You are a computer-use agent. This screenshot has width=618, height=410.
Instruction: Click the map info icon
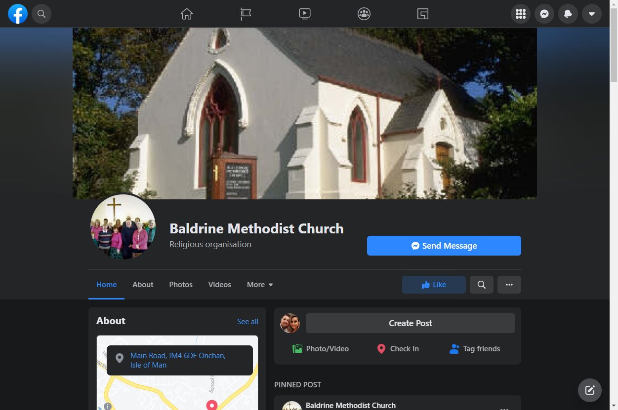108,407
